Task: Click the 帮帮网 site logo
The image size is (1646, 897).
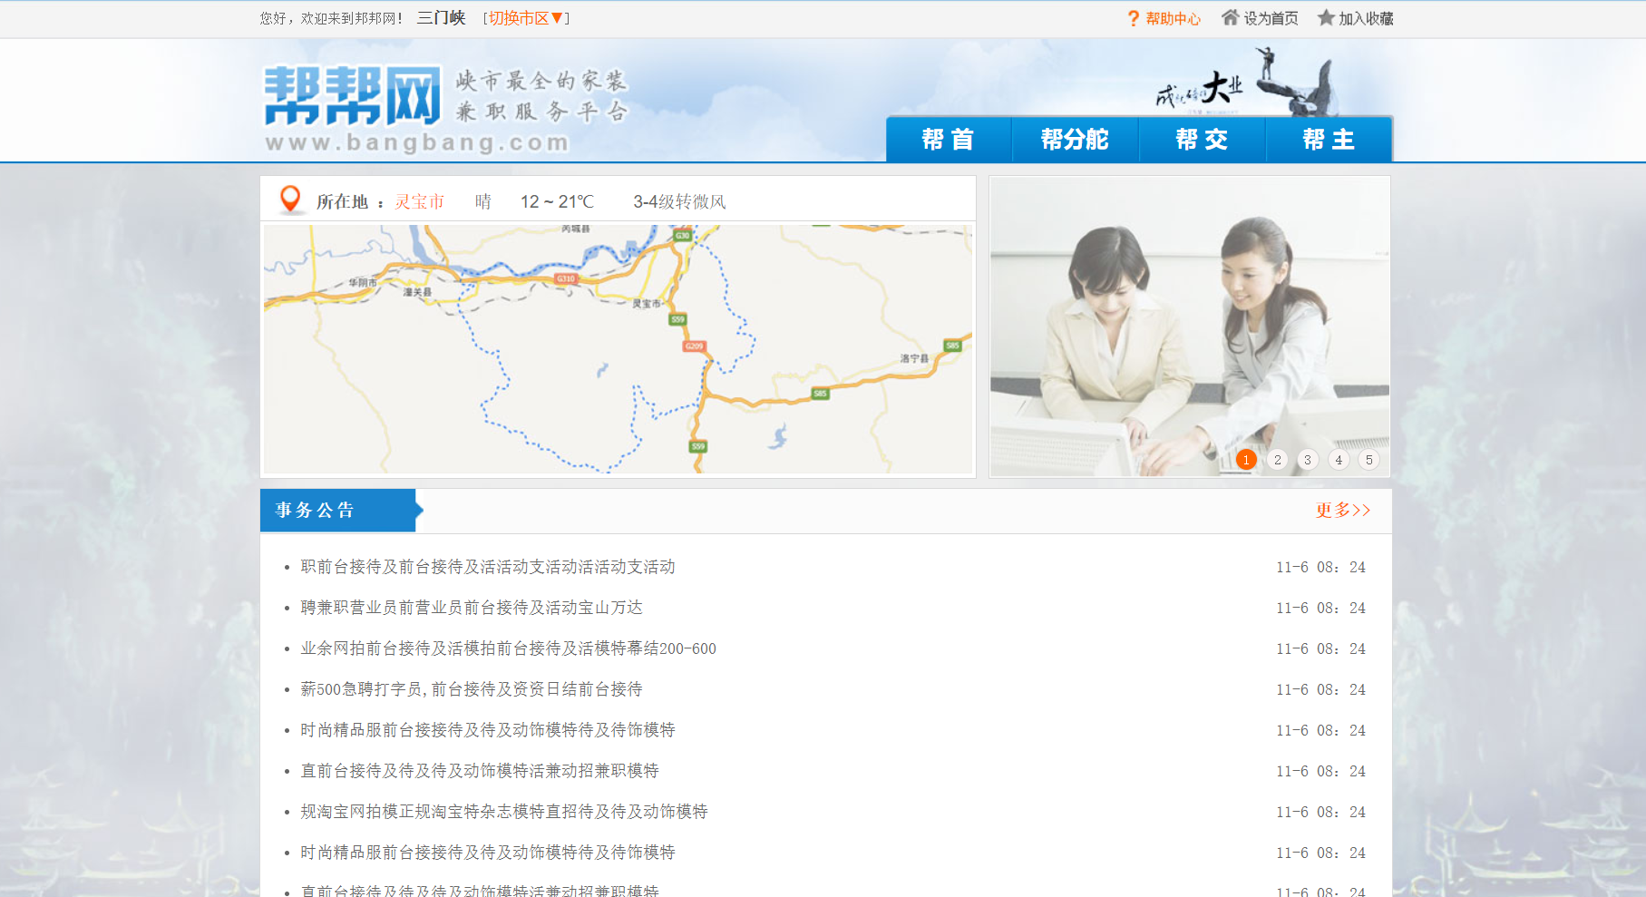Action: click(352, 95)
